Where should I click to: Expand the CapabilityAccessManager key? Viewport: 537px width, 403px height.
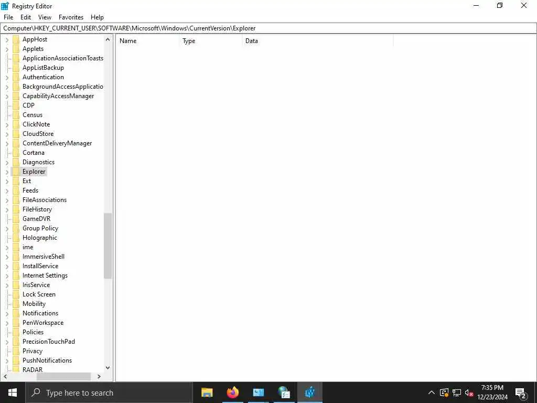(x=7, y=97)
